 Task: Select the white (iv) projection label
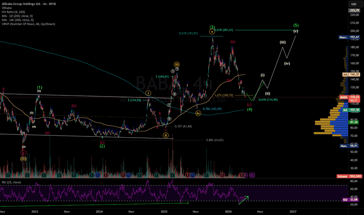pyautogui.click(x=287, y=63)
